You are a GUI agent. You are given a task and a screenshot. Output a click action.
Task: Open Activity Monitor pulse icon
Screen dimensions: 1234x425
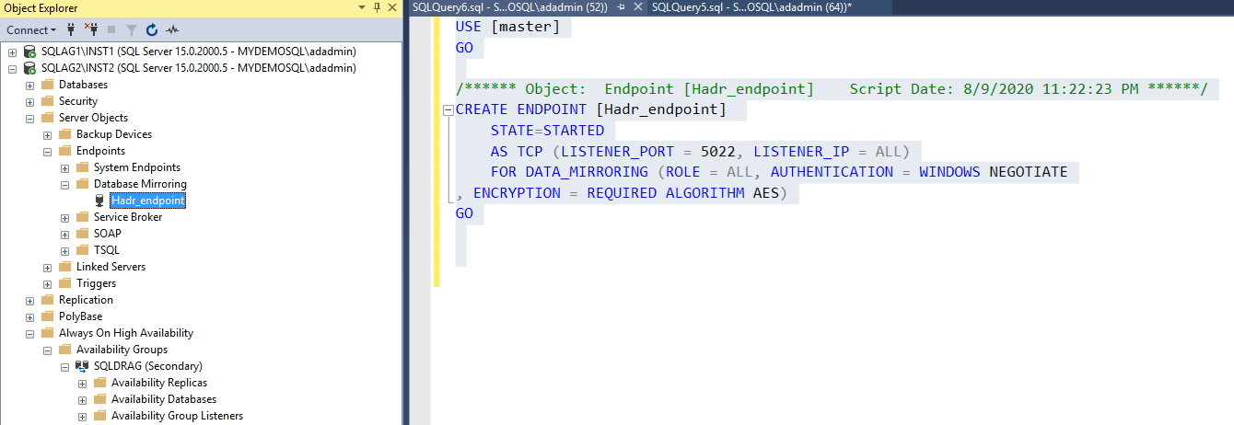172,29
